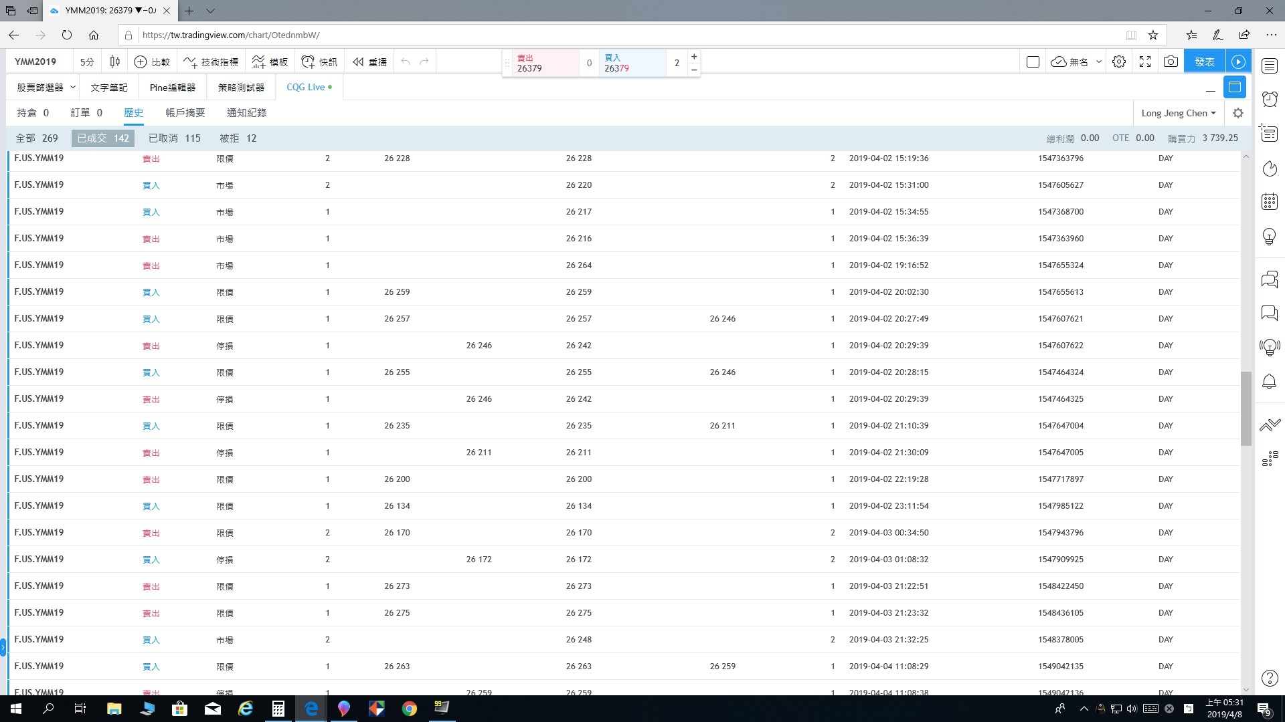This screenshot has width=1285, height=722.
Task: Open the alerts alarm clock sidebar icon
Action: click(x=1270, y=100)
